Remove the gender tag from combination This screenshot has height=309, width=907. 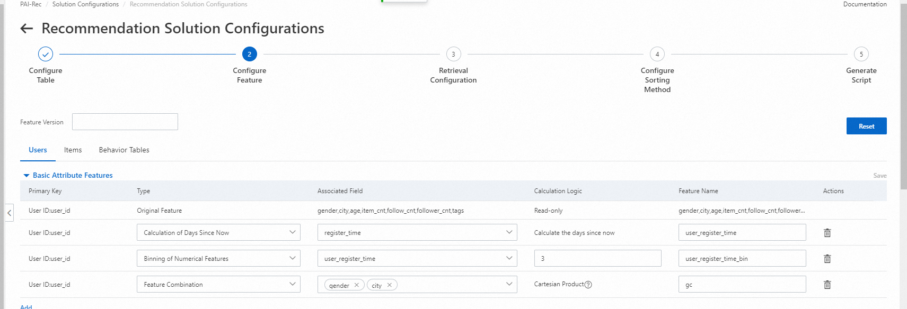click(357, 285)
